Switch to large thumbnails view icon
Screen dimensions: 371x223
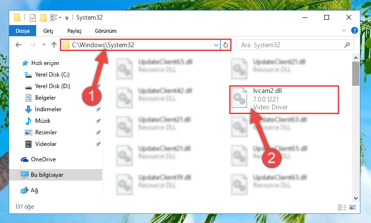(x=353, y=207)
